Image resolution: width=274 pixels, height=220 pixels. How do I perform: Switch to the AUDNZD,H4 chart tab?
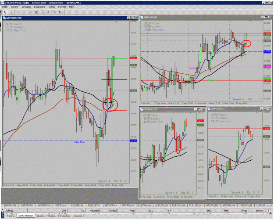point(44,206)
